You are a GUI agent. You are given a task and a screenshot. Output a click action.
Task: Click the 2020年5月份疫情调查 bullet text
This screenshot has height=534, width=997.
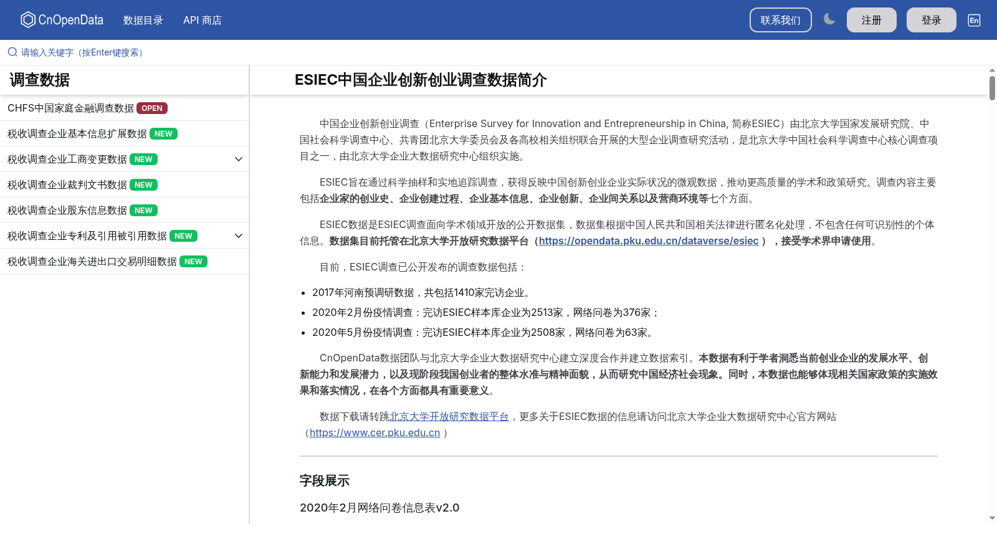484,332
